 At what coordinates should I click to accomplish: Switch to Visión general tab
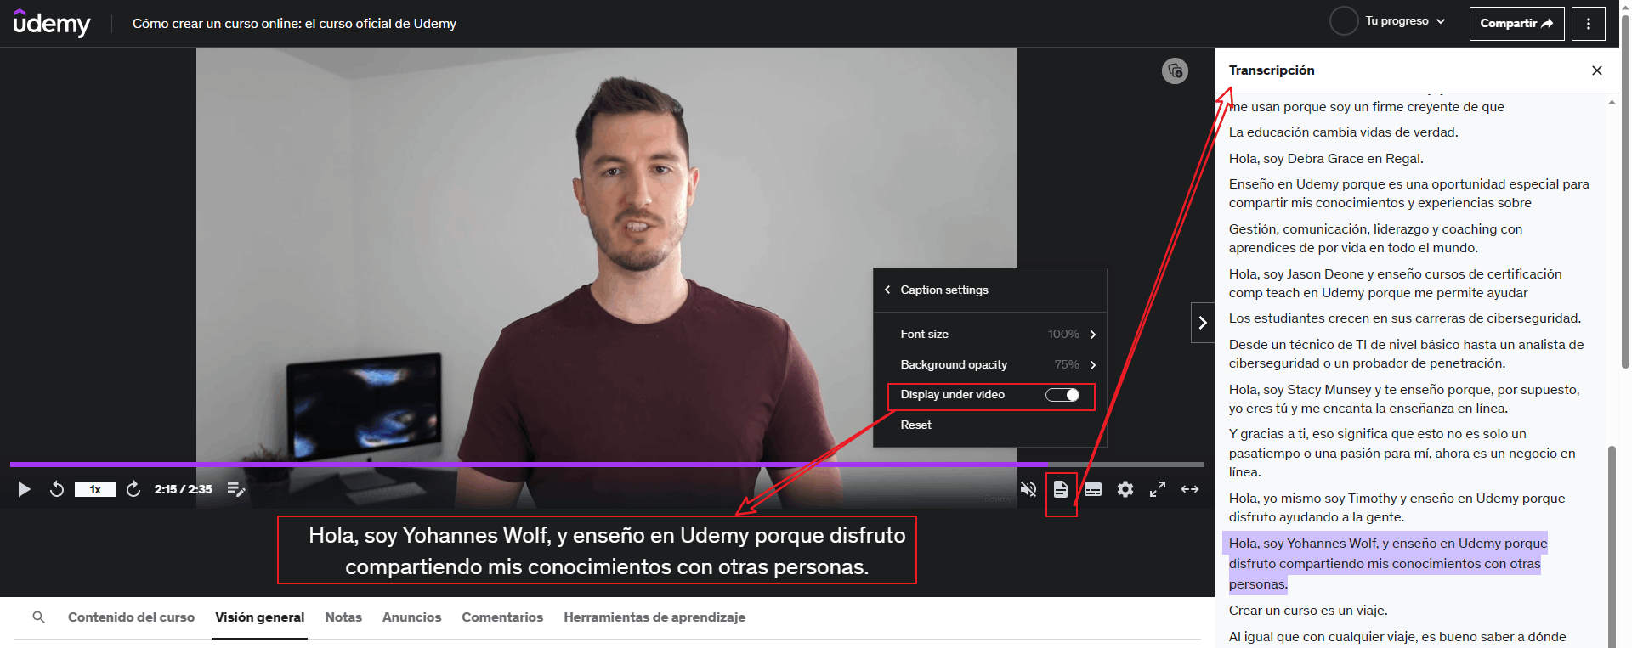coord(259,617)
